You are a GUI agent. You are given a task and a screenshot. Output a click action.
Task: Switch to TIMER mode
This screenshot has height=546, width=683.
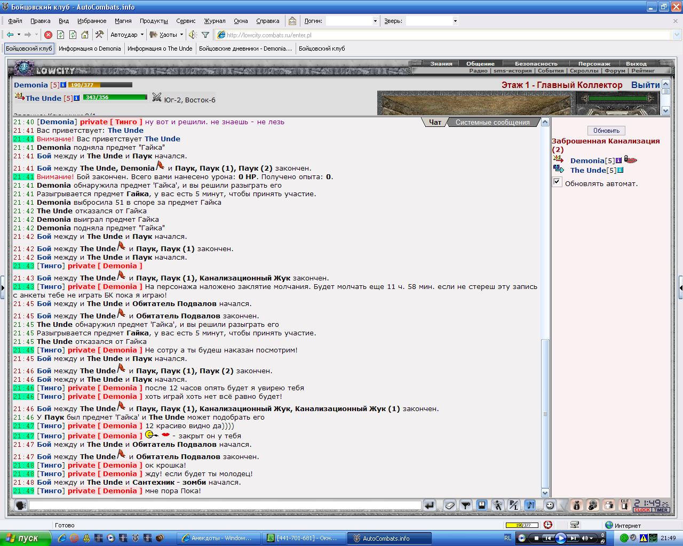[x=661, y=510]
